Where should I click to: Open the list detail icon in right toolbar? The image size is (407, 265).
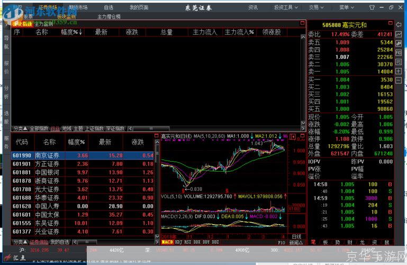(399, 62)
